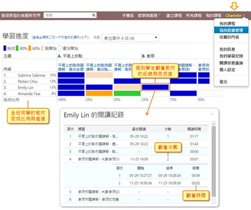The height and width of the screenshot is (210, 251).
Task: Open 收藏的內容 from user menu
Action: pyautogui.click(x=229, y=37)
